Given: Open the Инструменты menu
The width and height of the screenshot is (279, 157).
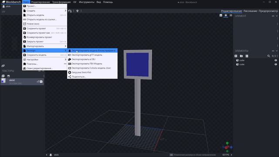Looking at the screenshot, I should pyautogui.click(x=86, y=2).
